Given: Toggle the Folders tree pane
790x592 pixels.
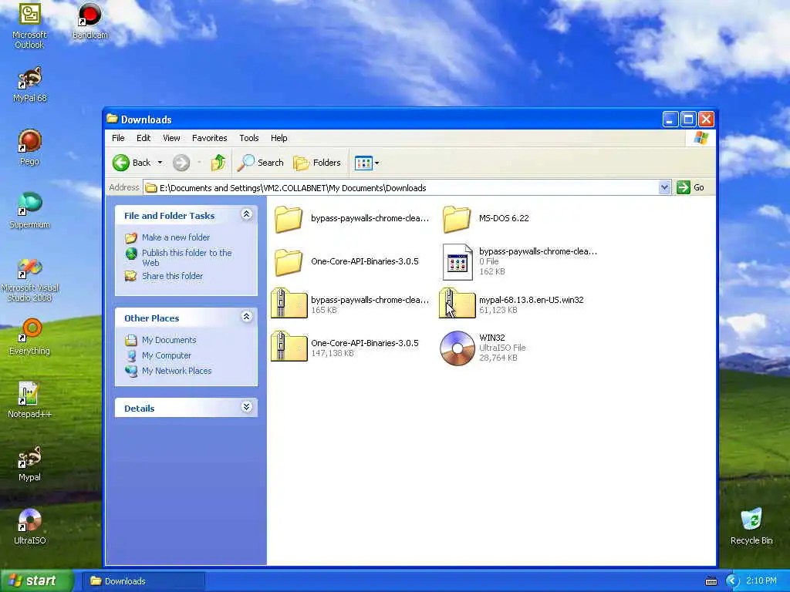Looking at the screenshot, I should [x=317, y=163].
